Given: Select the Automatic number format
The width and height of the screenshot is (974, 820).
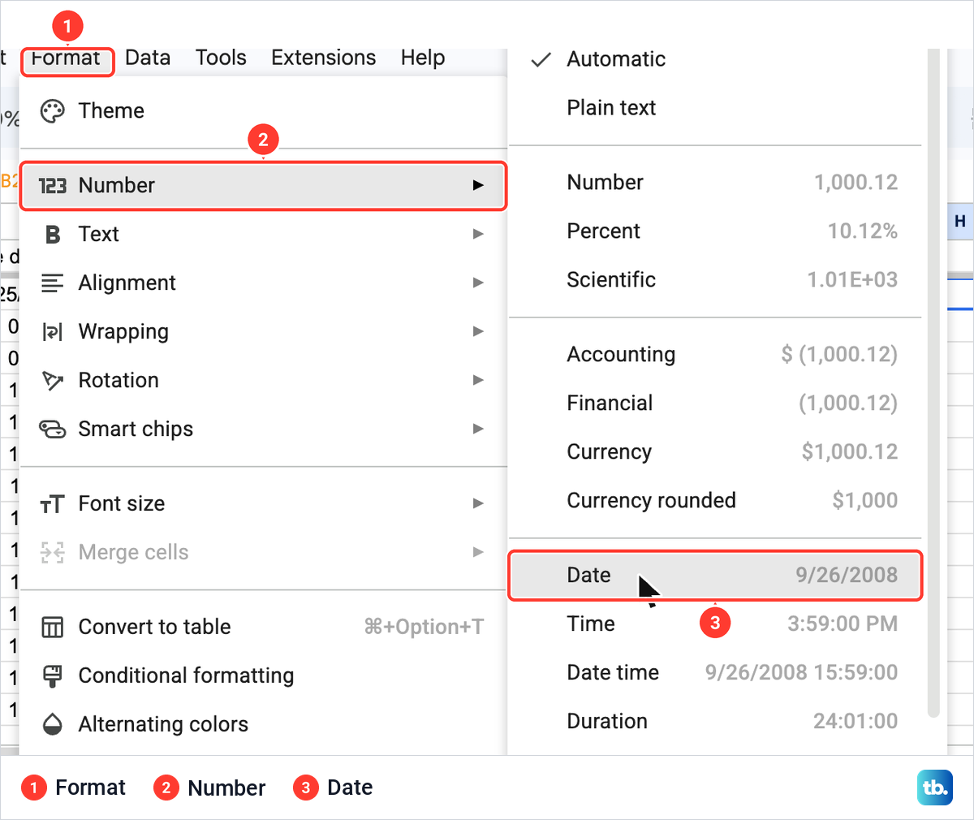Looking at the screenshot, I should [715, 59].
